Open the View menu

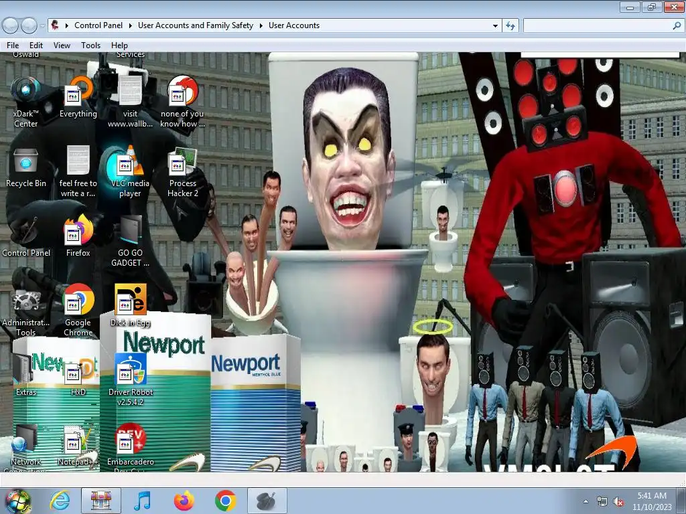[x=62, y=45]
